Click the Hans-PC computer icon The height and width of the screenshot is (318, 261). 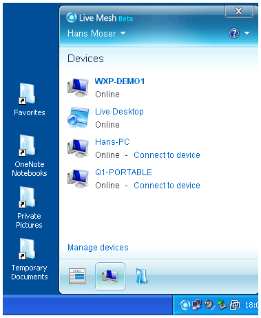pyautogui.click(x=79, y=148)
